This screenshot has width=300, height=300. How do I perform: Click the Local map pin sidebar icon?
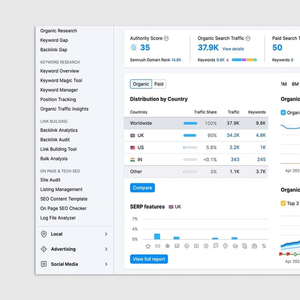pyautogui.click(x=44, y=234)
